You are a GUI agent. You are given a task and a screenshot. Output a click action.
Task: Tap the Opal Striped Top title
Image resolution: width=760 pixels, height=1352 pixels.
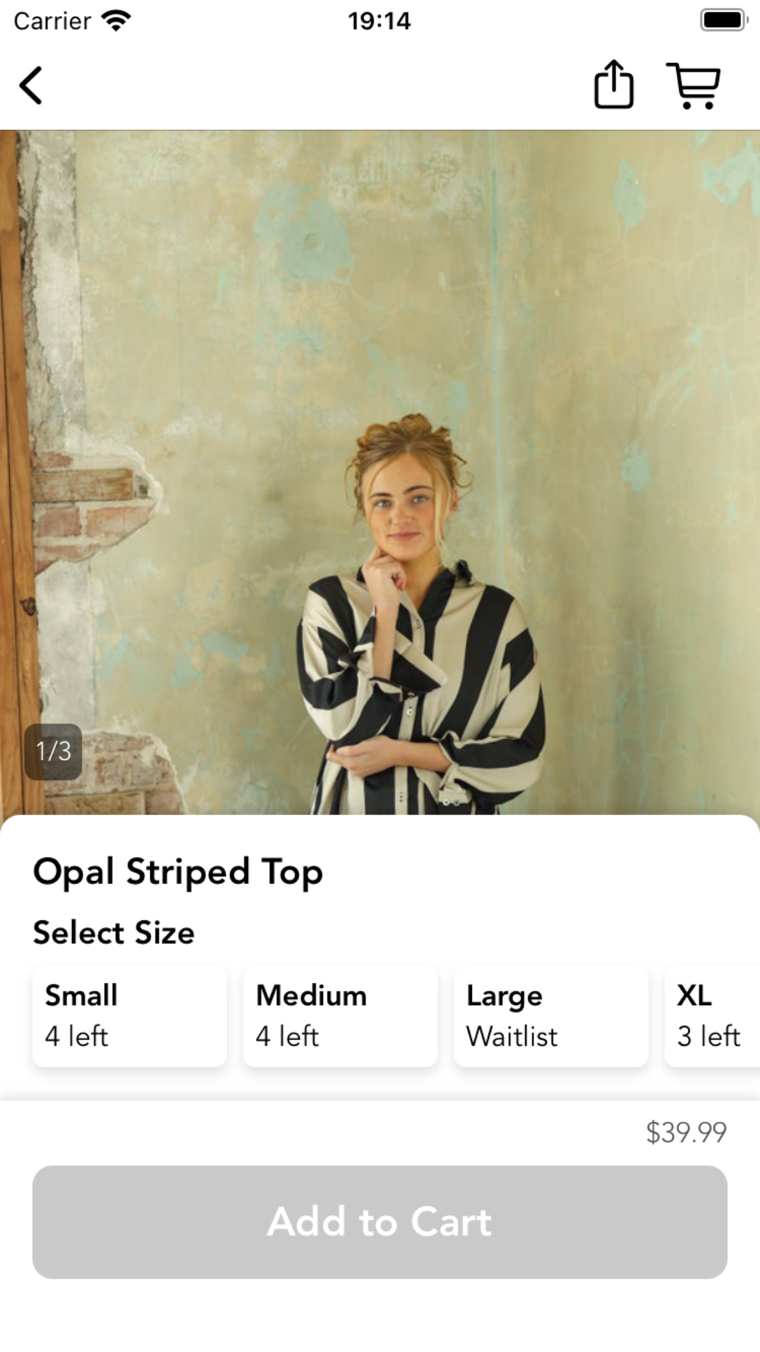(177, 873)
